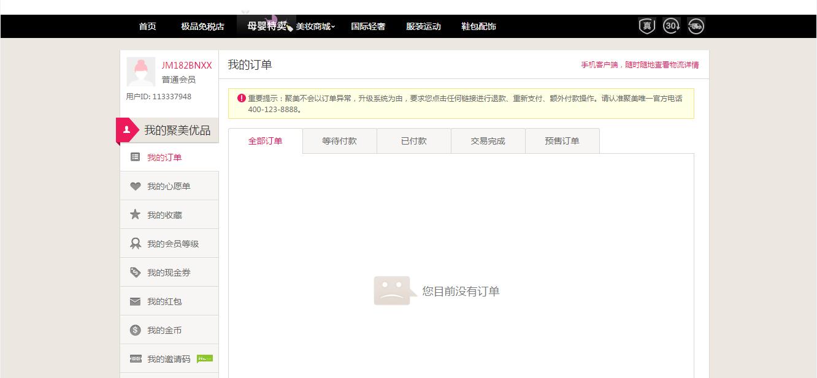
Task: Open the 鞋包配饰 navigation item
Action: (x=478, y=26)
